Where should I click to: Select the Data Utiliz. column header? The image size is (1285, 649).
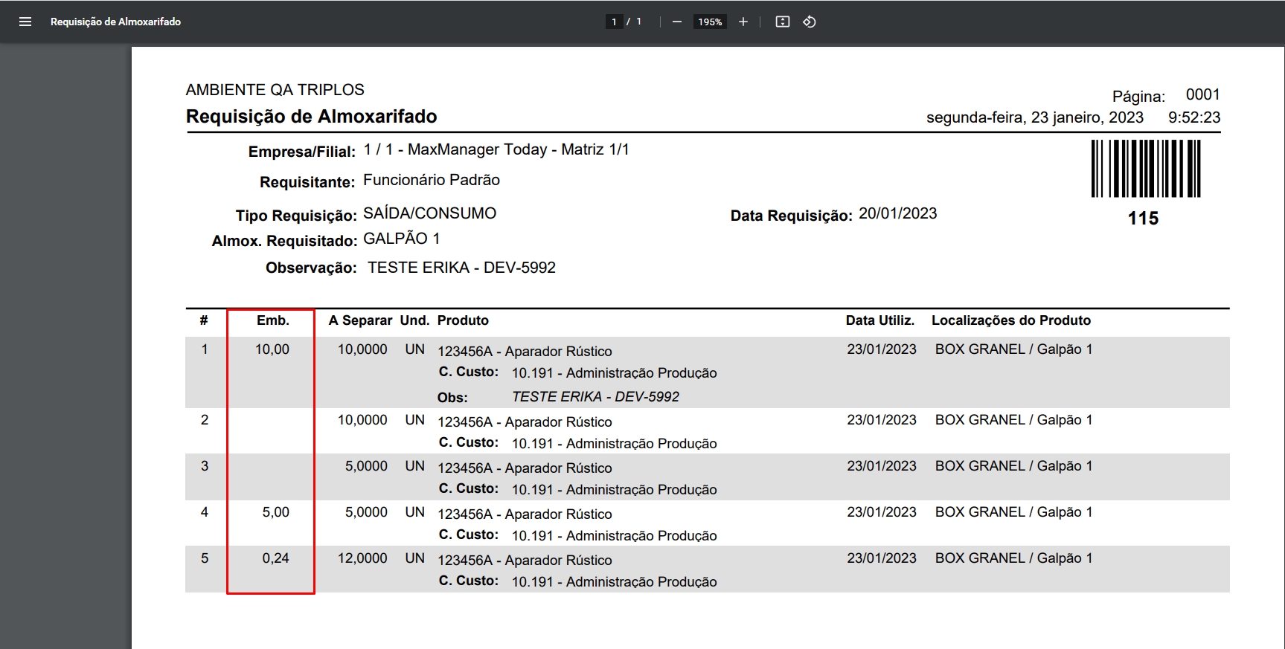coord(879,320)
